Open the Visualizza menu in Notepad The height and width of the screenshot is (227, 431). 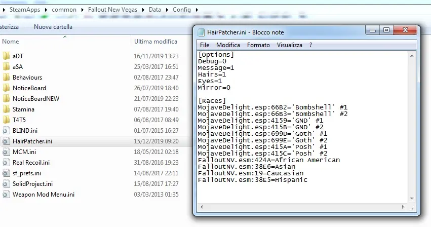[289, 45]
